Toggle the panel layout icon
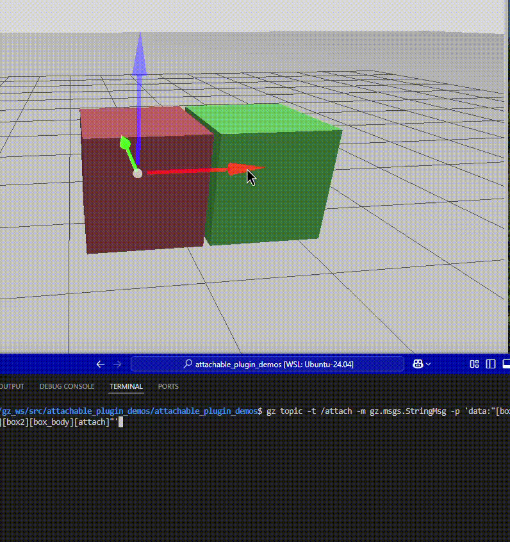 (x=506, y=364)
